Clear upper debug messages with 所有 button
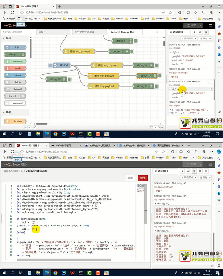223x279 pixels. (205, 39)
